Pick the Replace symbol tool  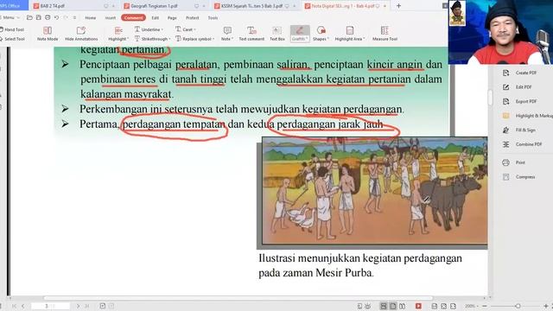click(194, 39)
